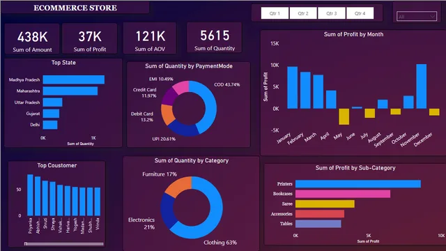Screen dimensions: 446x251
Task: Click the Priyanka bar in Top Customer
Action: point(30,195)
